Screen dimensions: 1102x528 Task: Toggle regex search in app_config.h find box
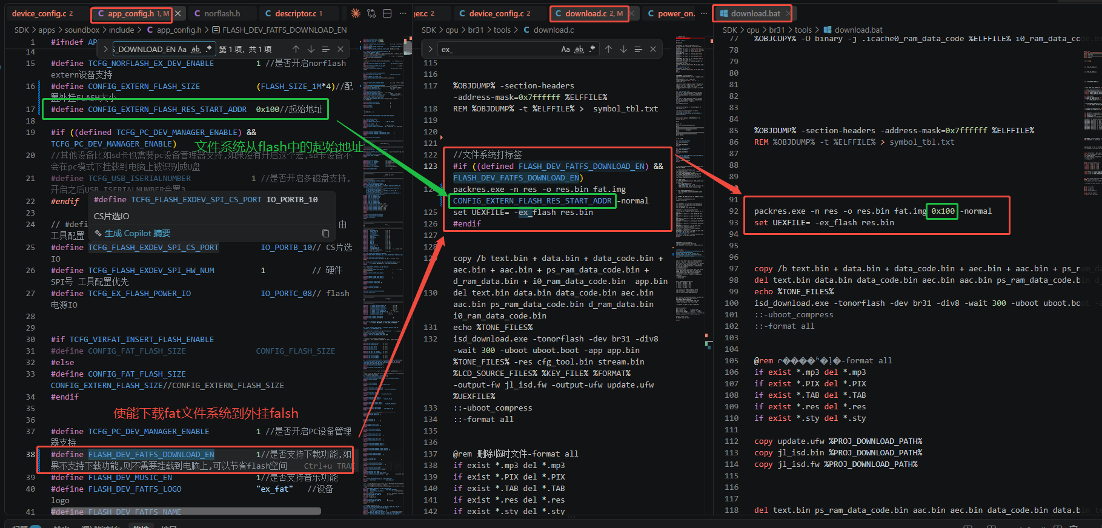coord(208,49)
